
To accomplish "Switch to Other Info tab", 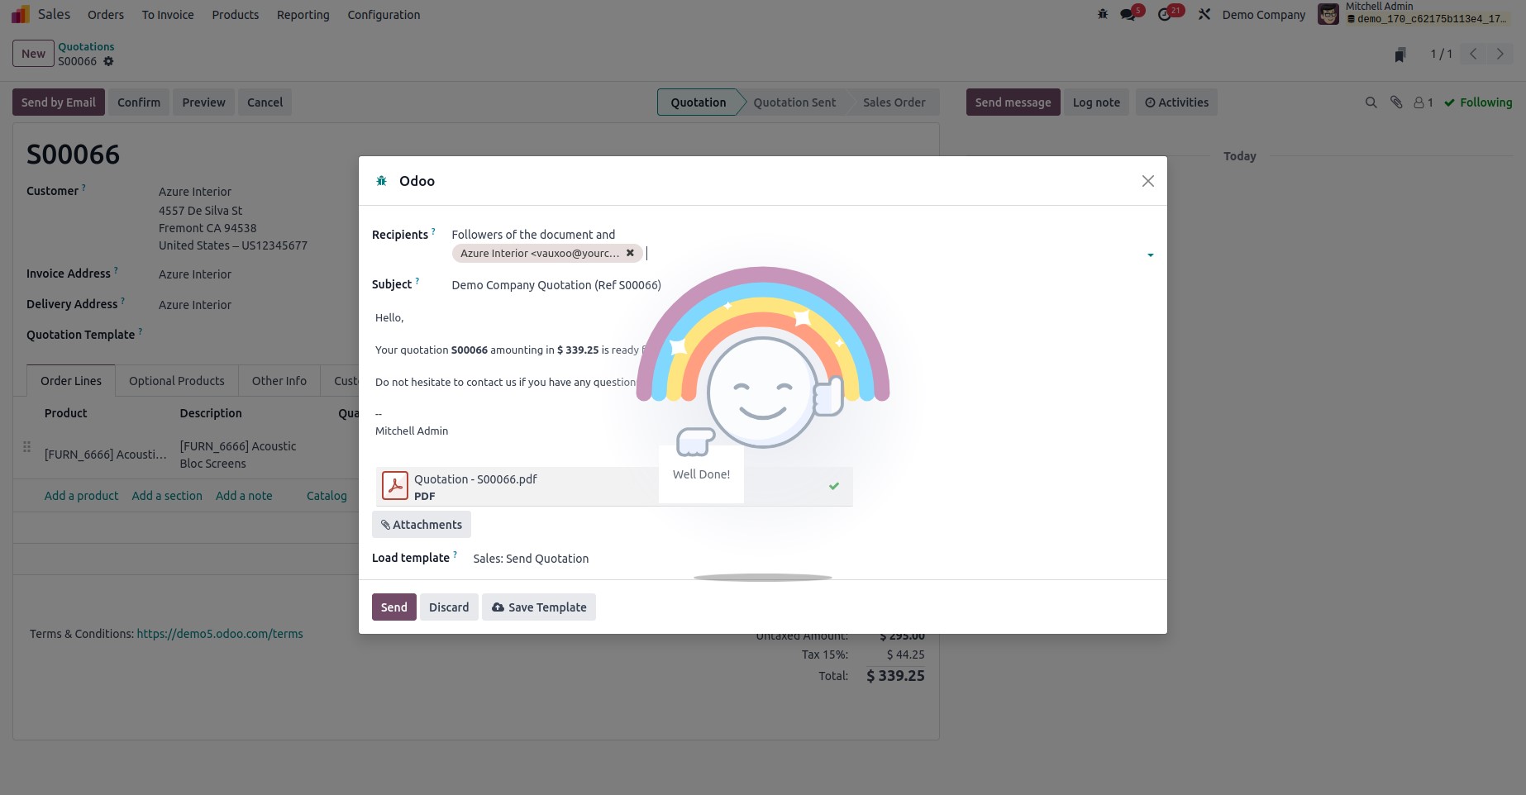I will tap(279, 381).
